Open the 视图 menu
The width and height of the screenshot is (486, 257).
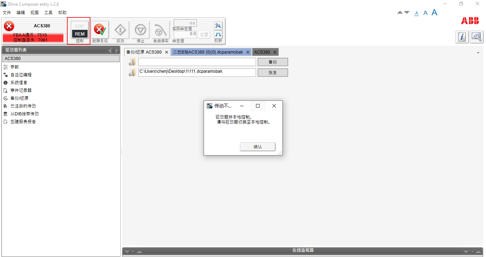(35, 12)
